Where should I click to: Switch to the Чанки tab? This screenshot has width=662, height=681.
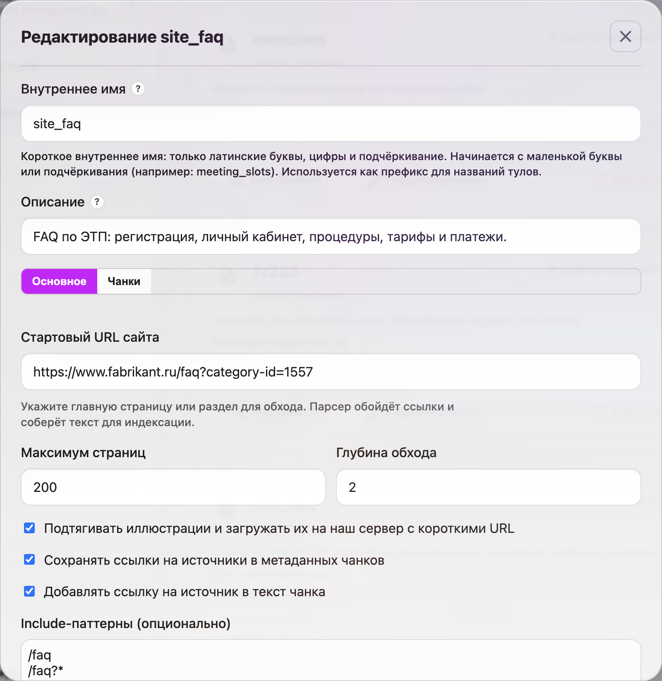[x=124, y=281]
